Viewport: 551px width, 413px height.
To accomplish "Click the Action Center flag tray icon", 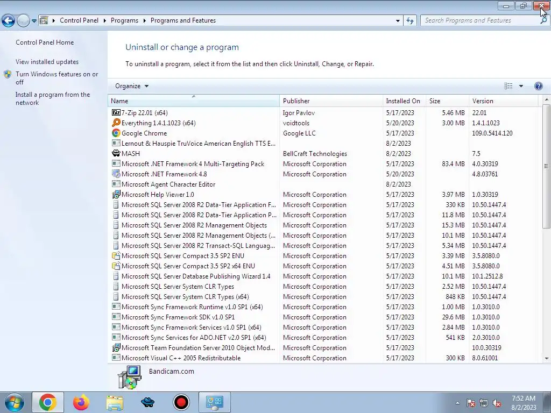I will (x=471, y=403).
